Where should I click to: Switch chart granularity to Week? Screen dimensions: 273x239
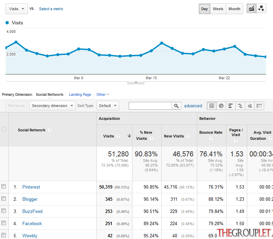coord(218,9)
